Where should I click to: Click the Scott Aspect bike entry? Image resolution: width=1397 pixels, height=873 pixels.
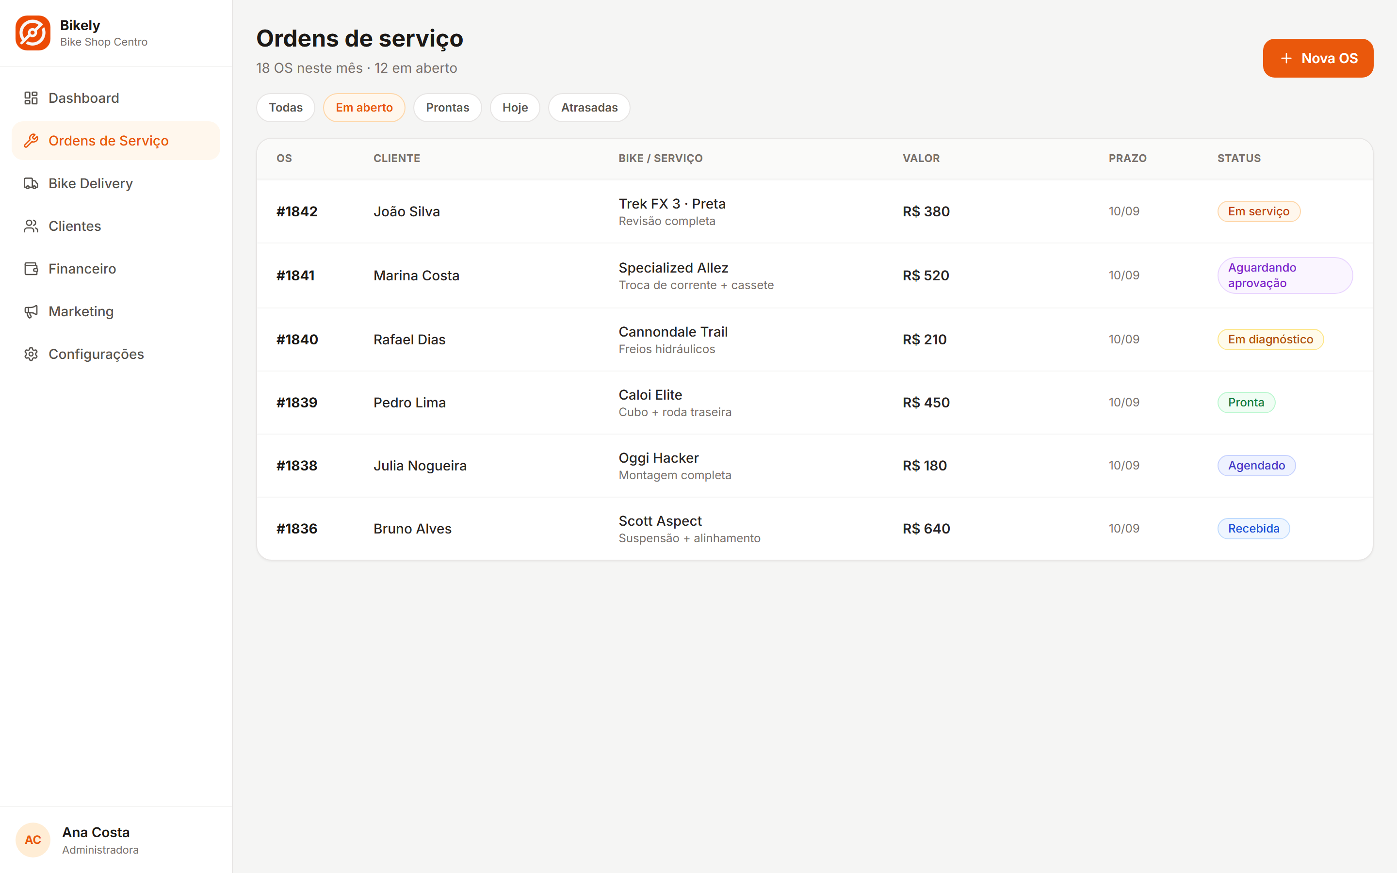pos(660,521)
